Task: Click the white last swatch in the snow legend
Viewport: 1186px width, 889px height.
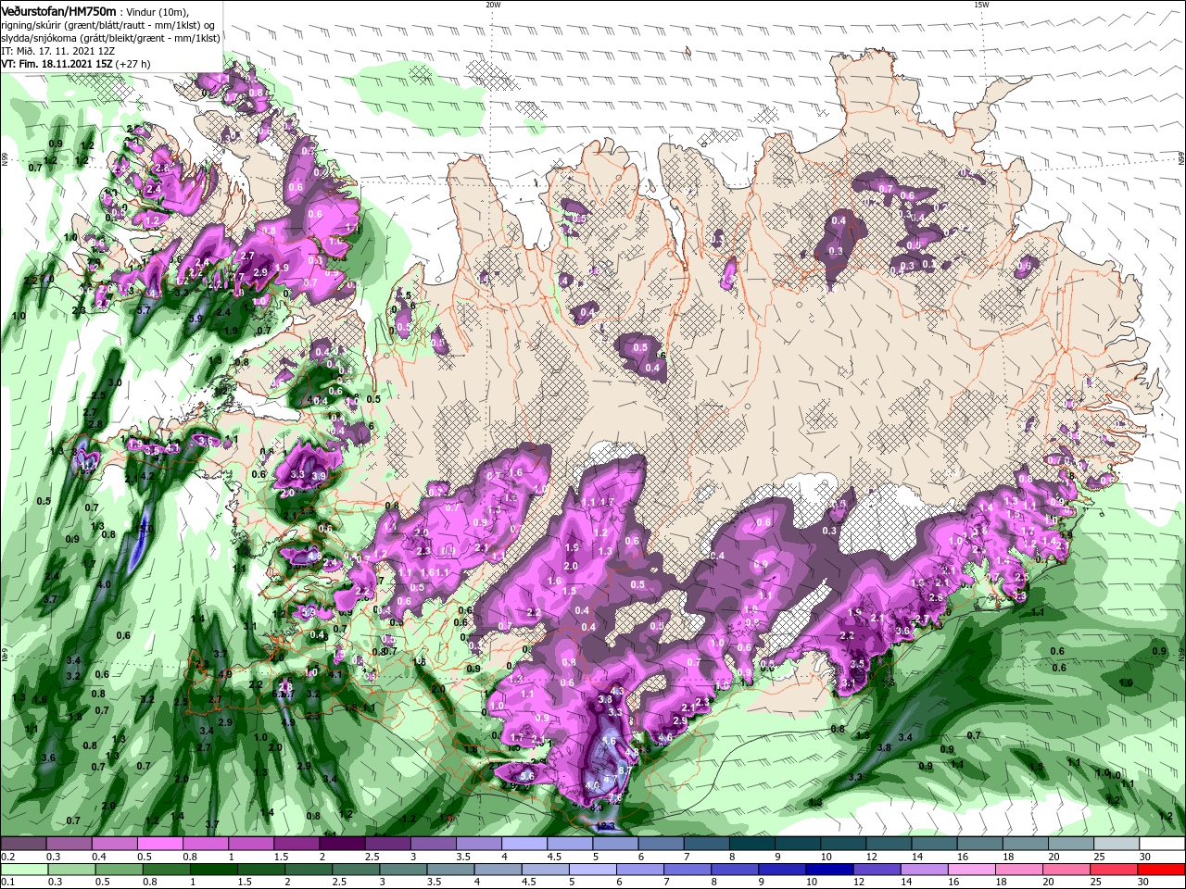Action: pyautogui.click(x=1162, y=843)
